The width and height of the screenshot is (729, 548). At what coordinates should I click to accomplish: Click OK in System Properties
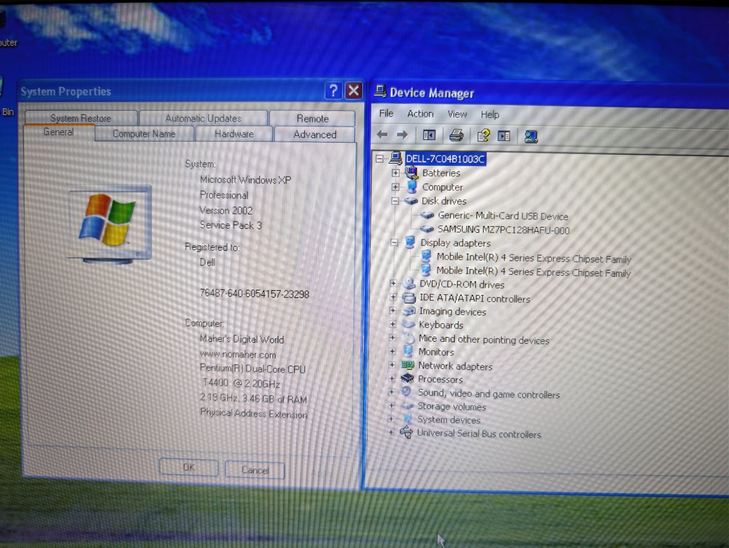(189, 467)
